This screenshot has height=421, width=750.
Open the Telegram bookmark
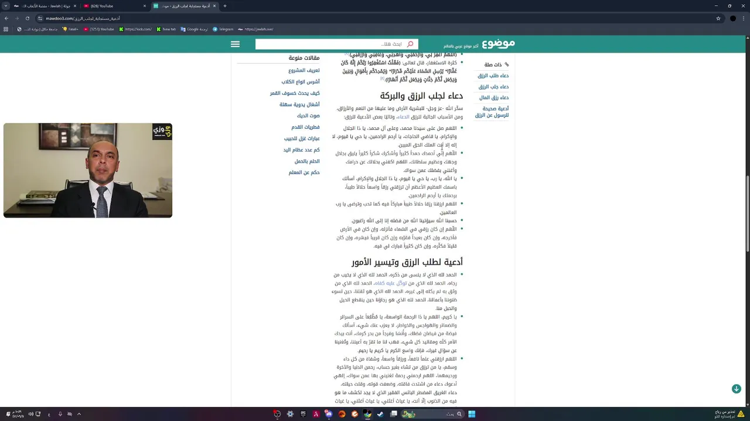pyautogui.click(x=223, y=29)
